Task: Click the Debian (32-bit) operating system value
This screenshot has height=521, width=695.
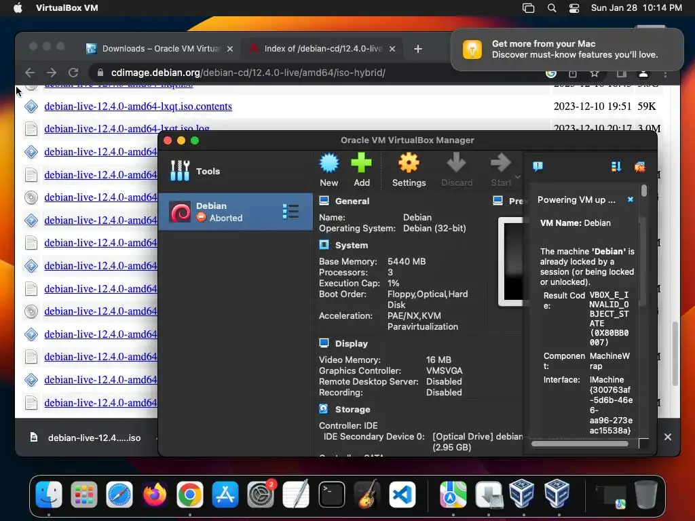Action: 434,228
